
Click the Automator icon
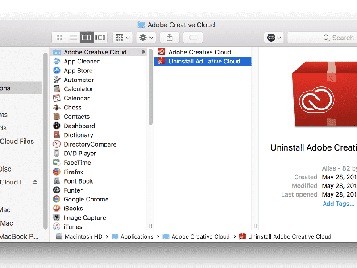coord(57,80)
